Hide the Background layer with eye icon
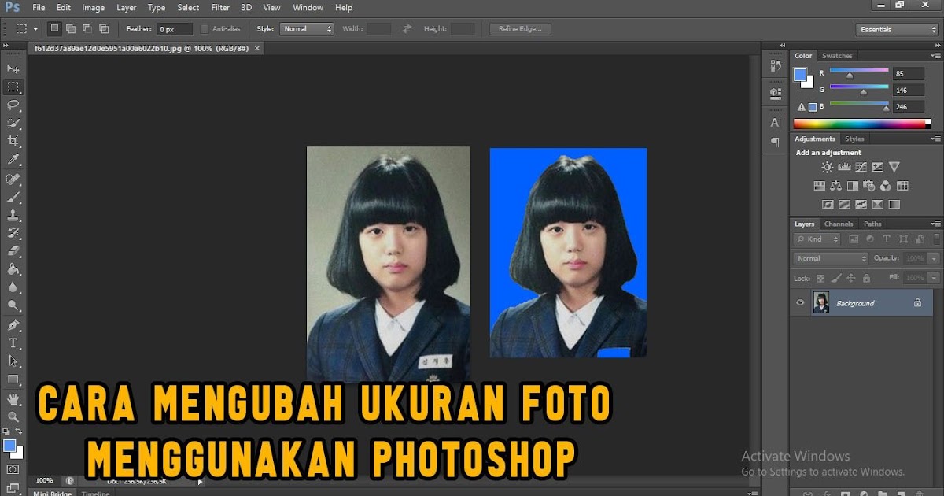 coord(800,302)
